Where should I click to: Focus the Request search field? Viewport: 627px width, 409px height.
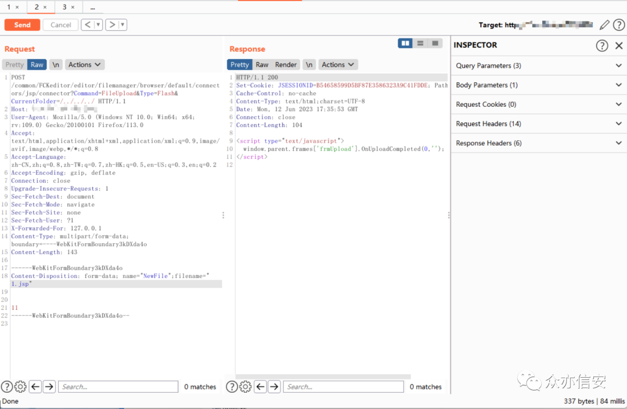point(118,386)
